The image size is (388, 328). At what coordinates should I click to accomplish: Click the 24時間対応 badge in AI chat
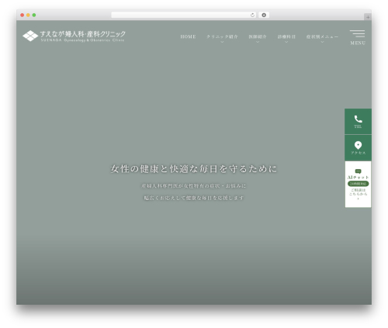358,184
